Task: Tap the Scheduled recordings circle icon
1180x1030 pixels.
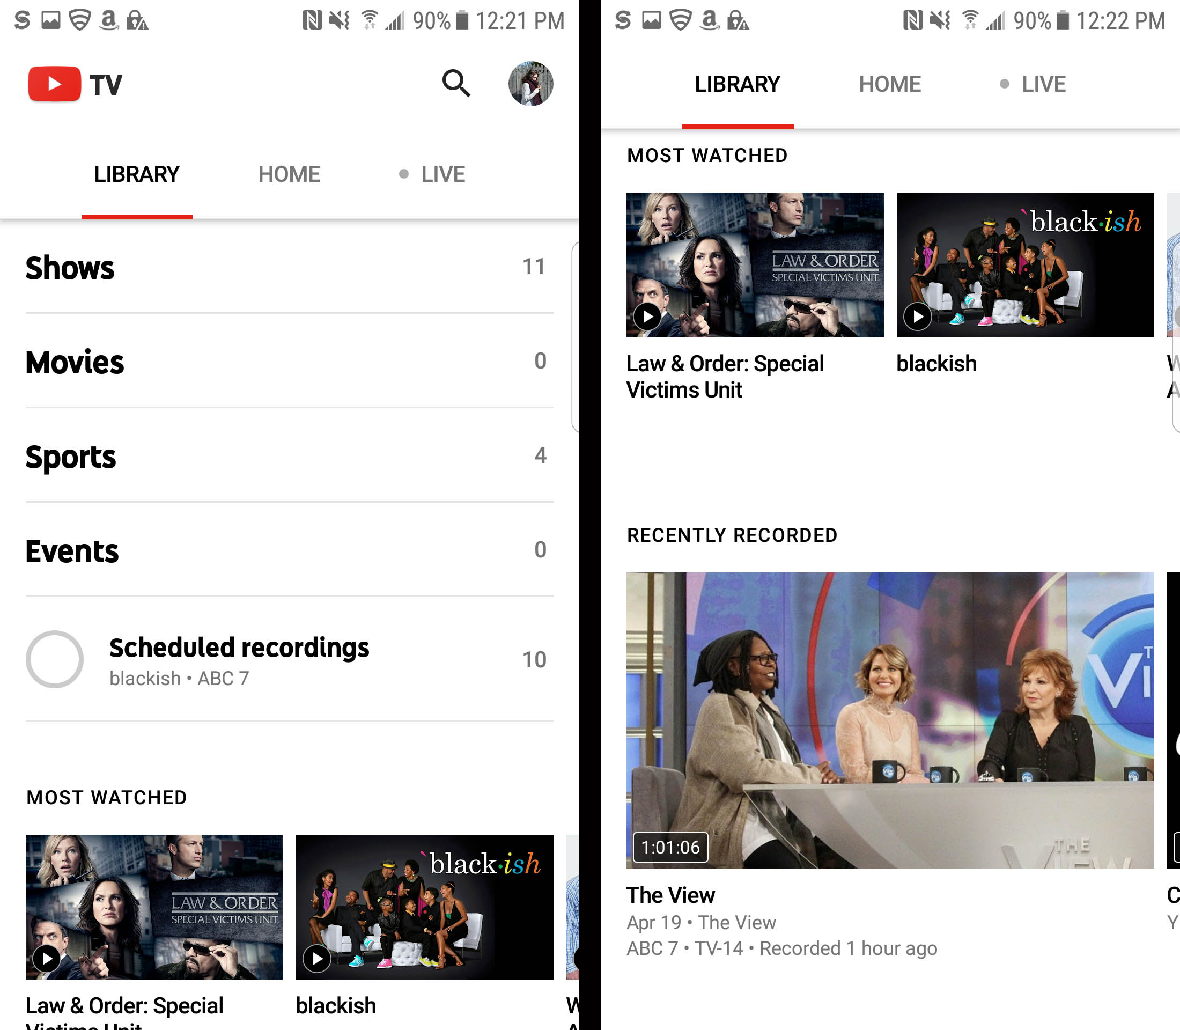Action: [55, 660]
